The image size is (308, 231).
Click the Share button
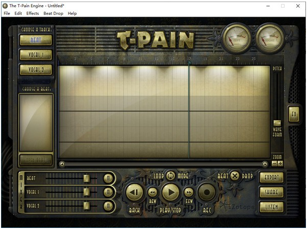click(x=271, y=192)
